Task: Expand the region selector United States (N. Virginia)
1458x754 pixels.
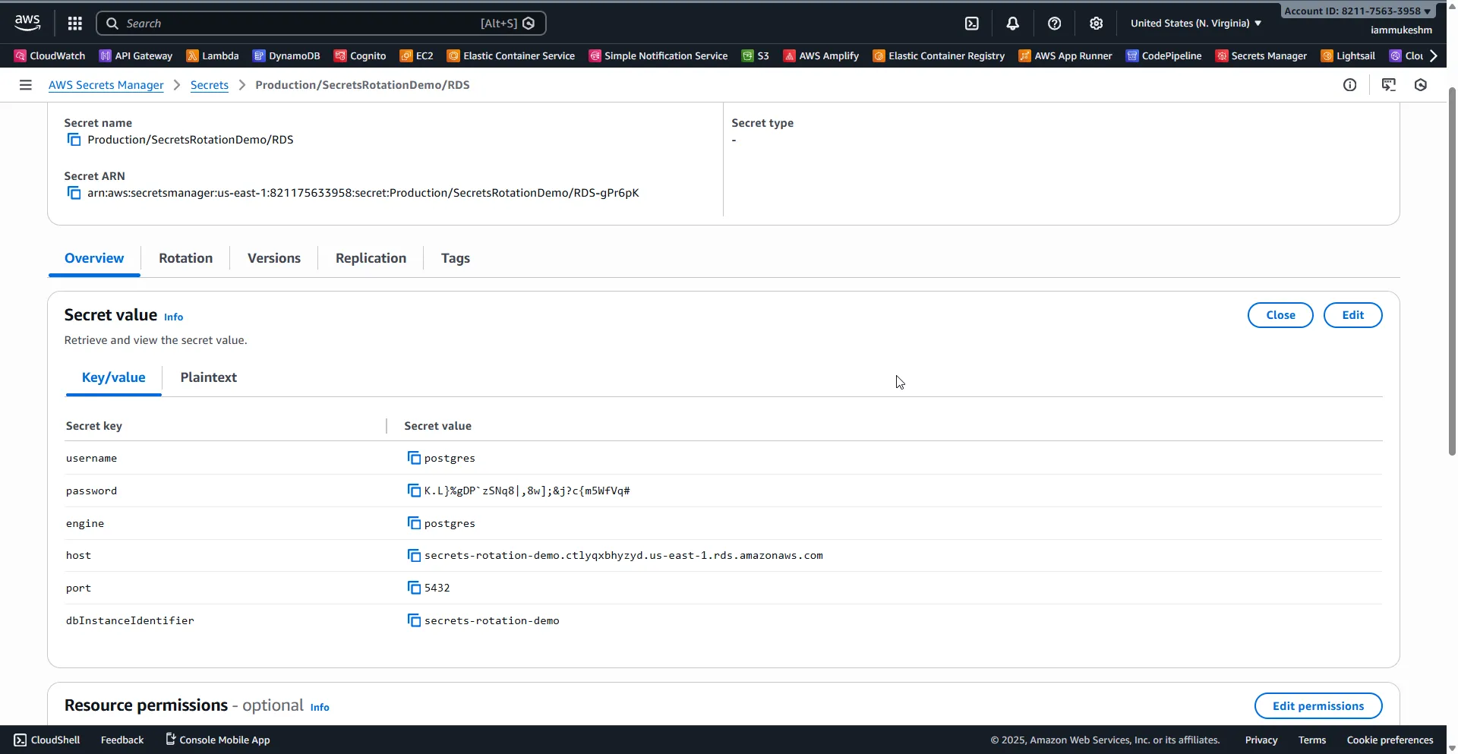Action: click(1195, 24)
